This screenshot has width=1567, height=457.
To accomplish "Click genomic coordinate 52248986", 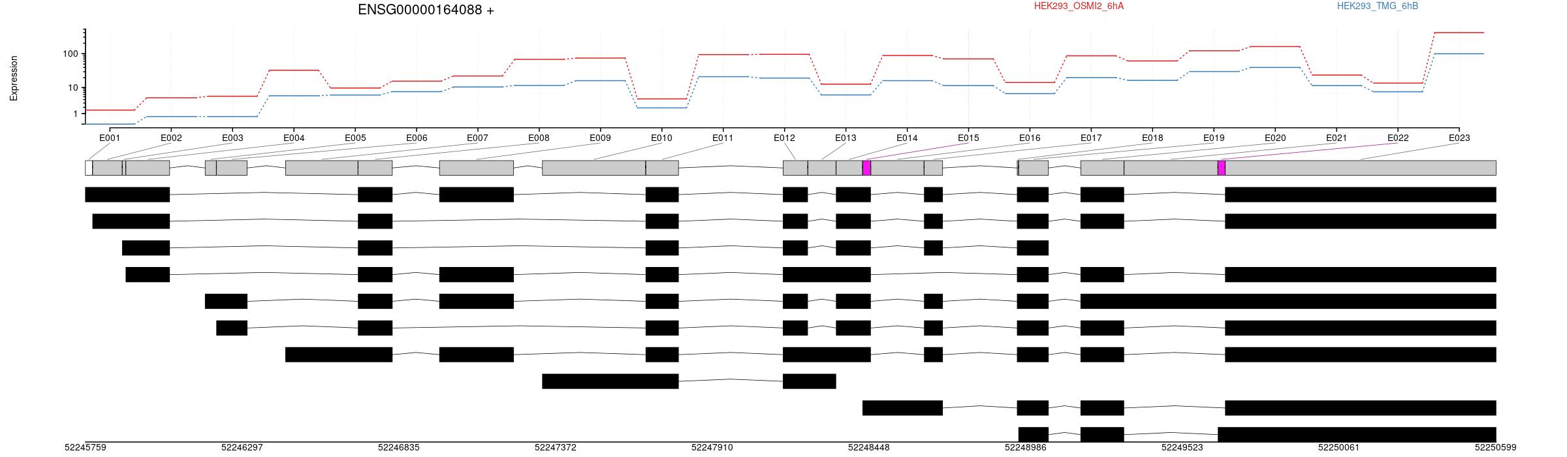I will tap(1026, 447).
